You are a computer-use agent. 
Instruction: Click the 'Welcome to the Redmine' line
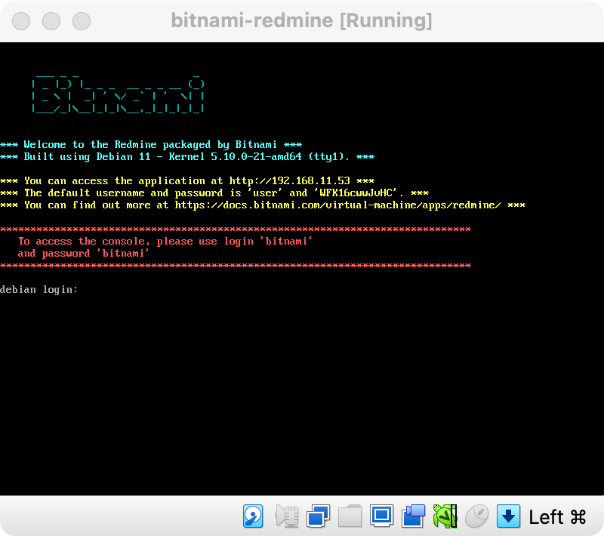click(151, 145)
